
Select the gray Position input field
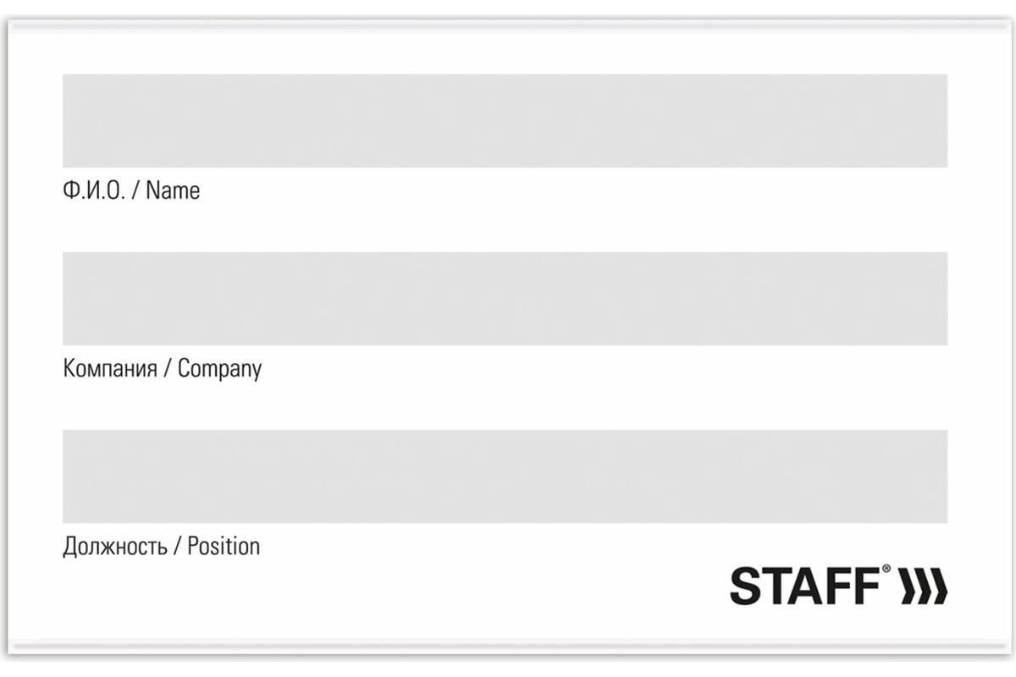[505, 476]
